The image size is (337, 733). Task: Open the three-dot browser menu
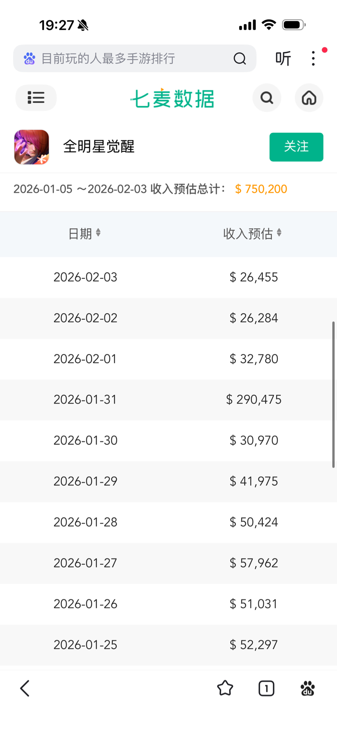tap(313, 58)
